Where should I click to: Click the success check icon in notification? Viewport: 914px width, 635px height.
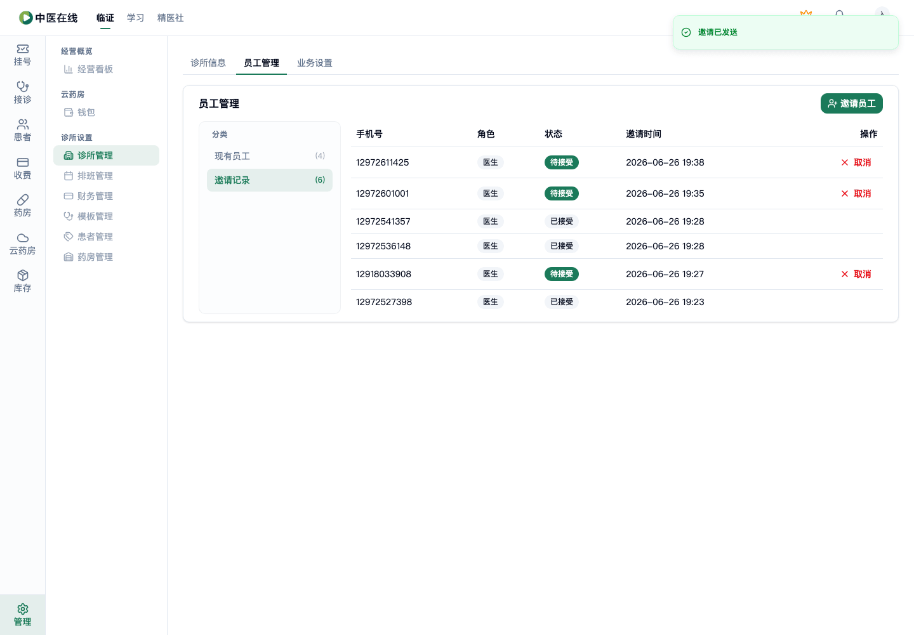tap(686, 32)
